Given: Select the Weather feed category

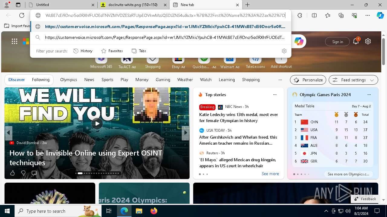Looking at the screenshot, I should 185,80.
